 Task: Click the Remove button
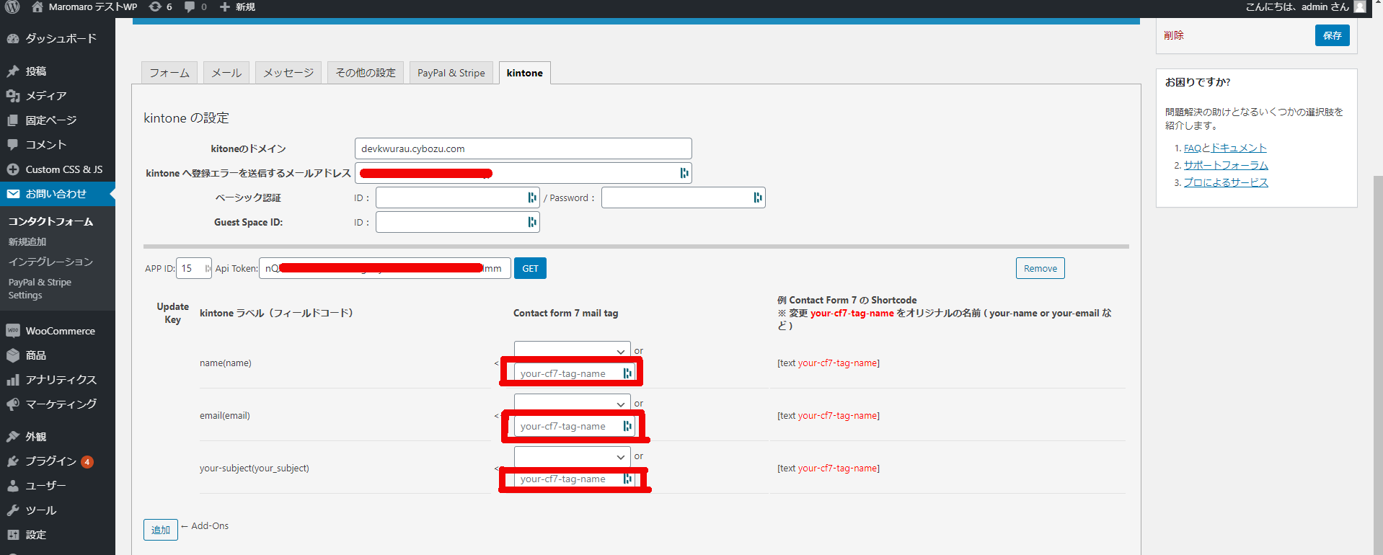[x=1040, y=268]
